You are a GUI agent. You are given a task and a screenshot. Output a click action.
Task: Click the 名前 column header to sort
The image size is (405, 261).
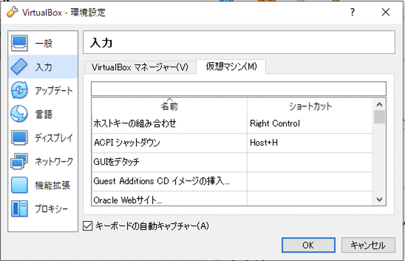170,106
